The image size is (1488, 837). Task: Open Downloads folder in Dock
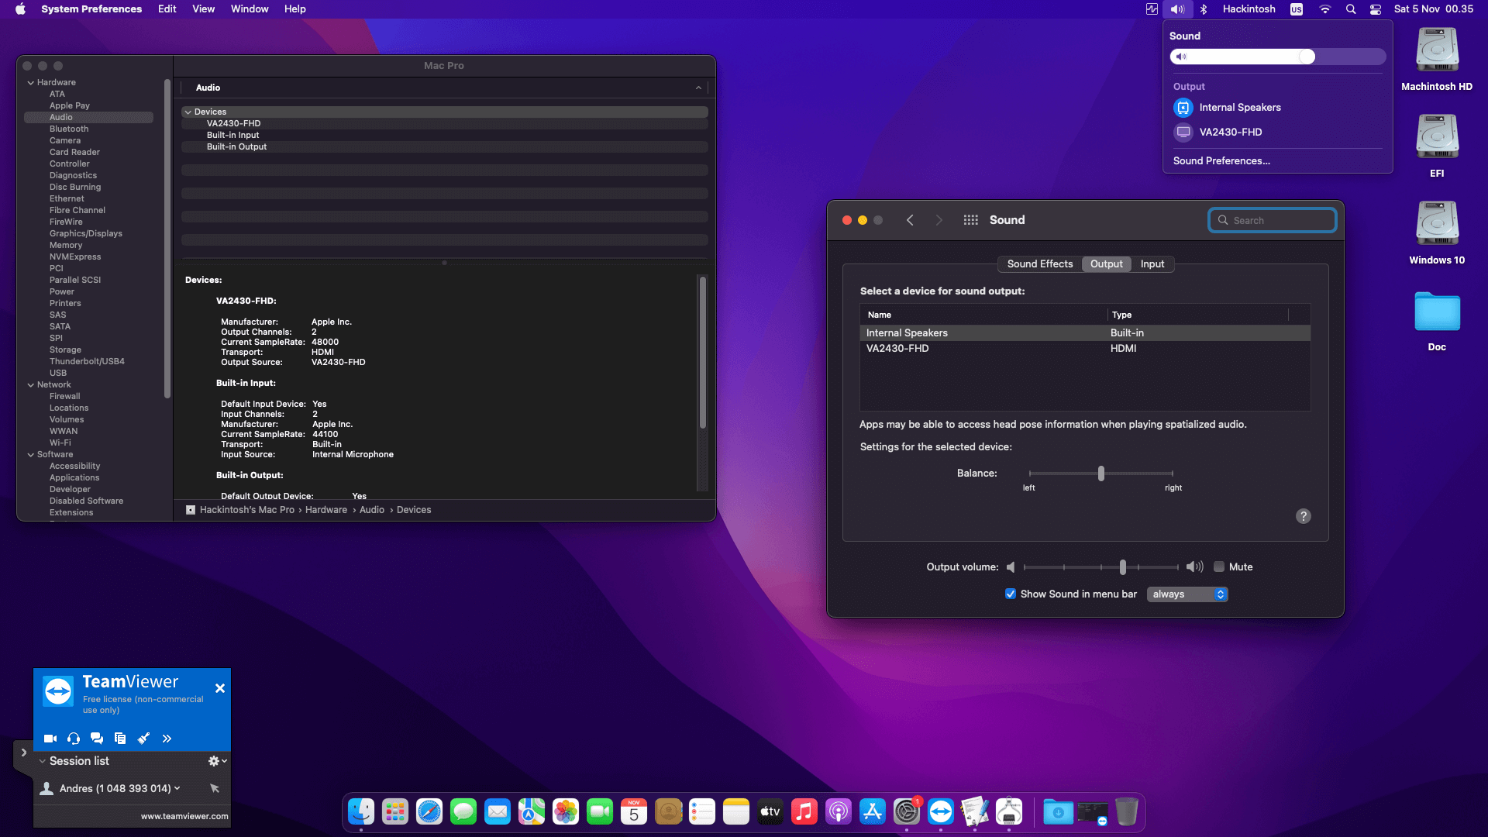coord(1058,811)
